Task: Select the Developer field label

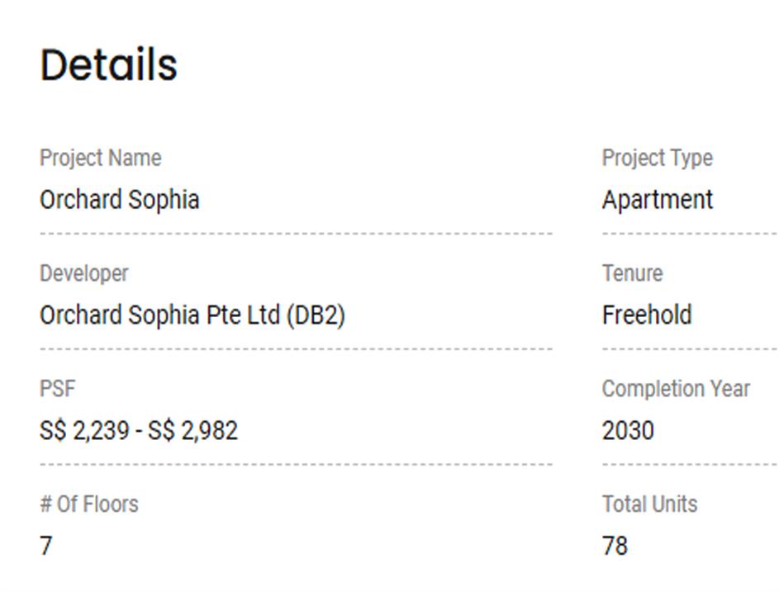Action: 83,273
